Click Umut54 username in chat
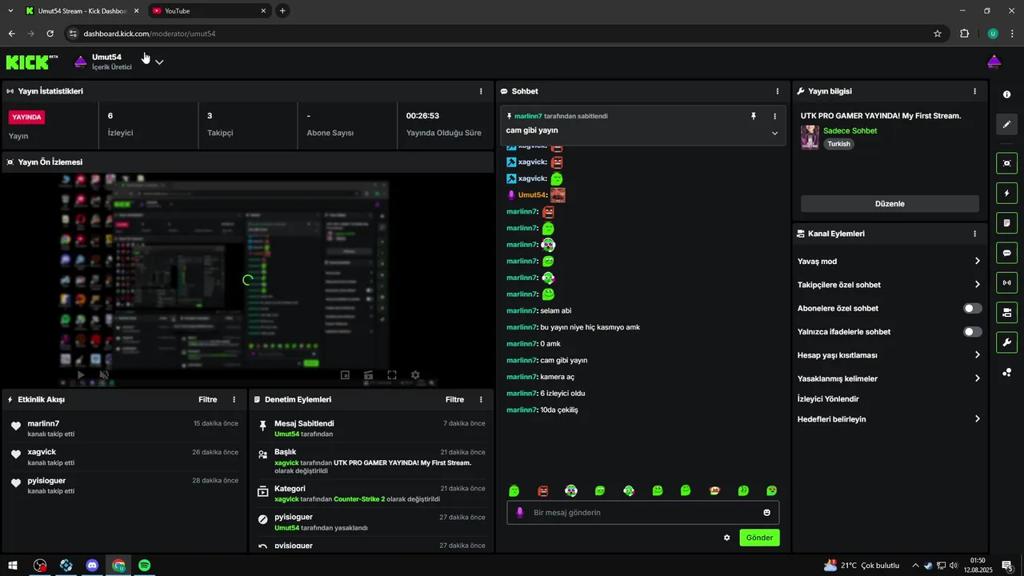Image resolution: width=1024 pixels, height=576 pixels. pos(532,195)
